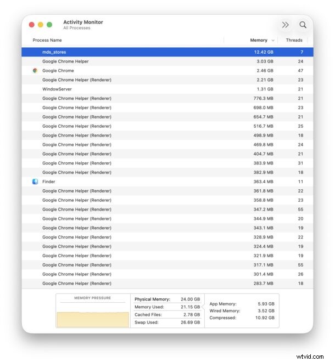Select the Renderer row using 347.2 MB

(168, 210)
